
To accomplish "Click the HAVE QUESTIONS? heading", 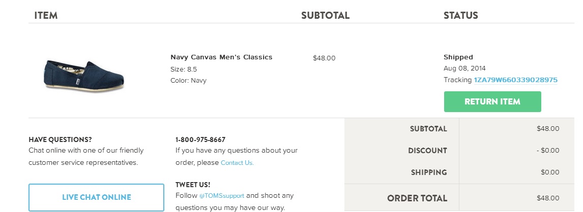I will pyautogui.click(x=60, y=139).
